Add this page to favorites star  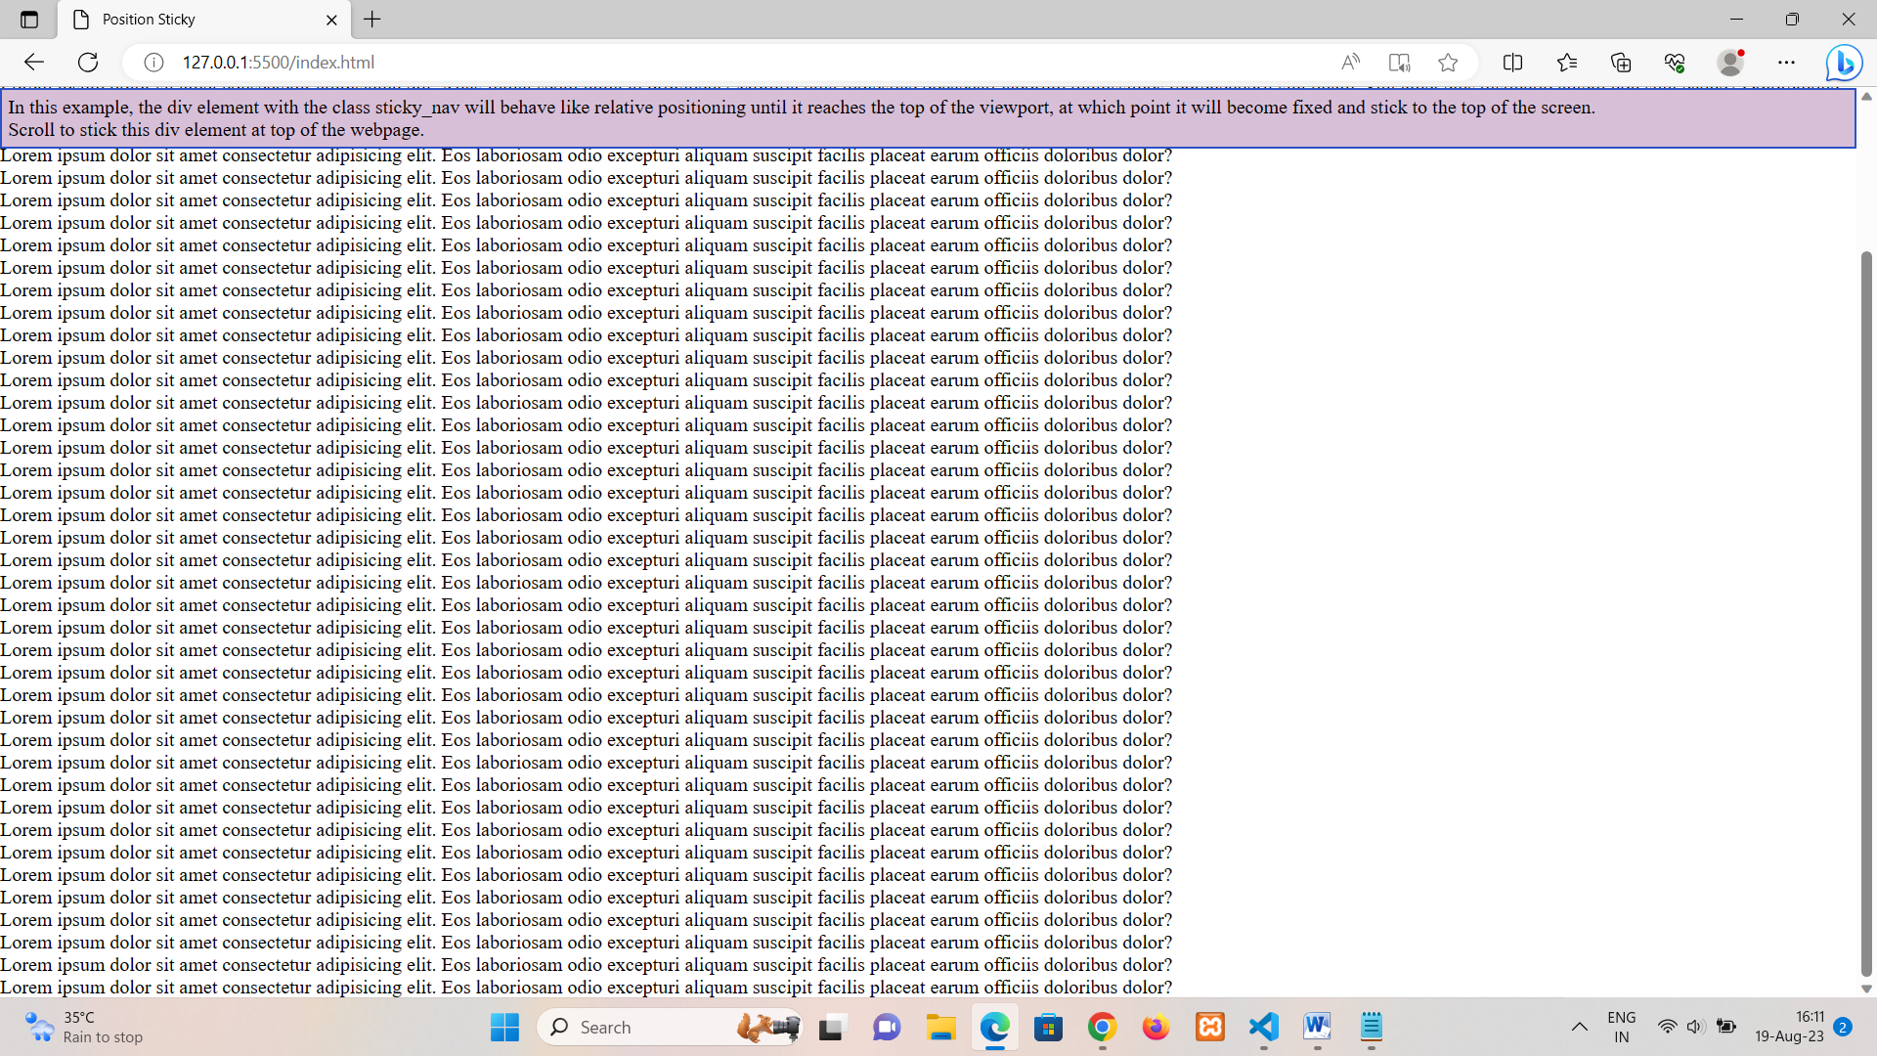pos(1448,63)
